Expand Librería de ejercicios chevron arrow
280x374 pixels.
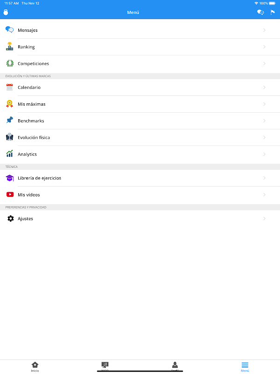point(264,178)
